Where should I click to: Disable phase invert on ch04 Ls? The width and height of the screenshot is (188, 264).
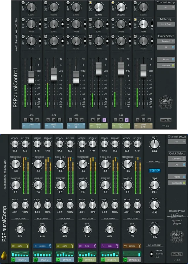click(x=104, y=120)
